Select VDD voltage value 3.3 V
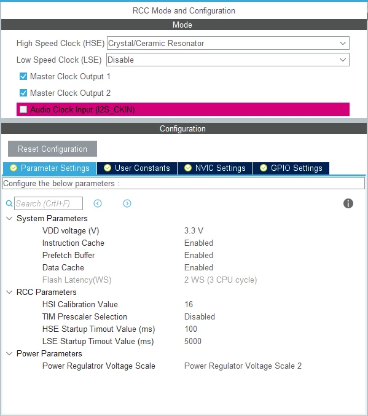Screen dimensions: 368x416 coord(194,230)
